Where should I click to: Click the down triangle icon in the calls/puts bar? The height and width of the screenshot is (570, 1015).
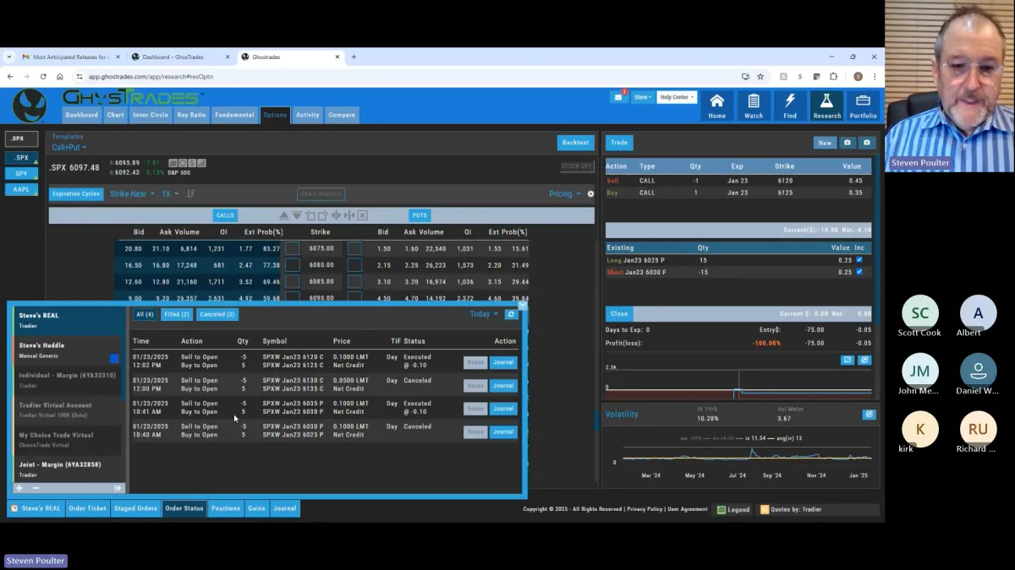297,215
